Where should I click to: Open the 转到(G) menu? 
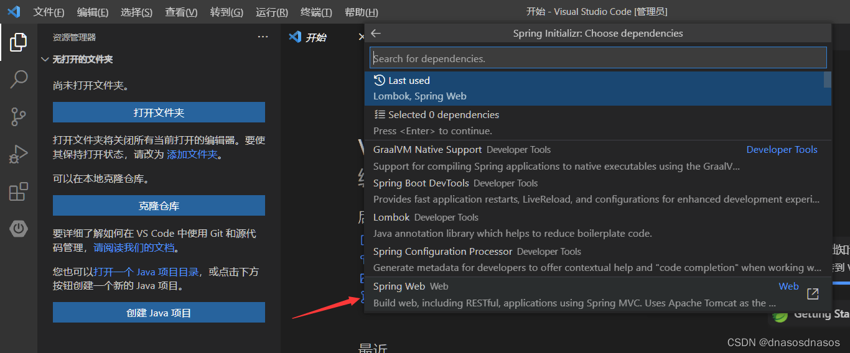pos(227,12)
